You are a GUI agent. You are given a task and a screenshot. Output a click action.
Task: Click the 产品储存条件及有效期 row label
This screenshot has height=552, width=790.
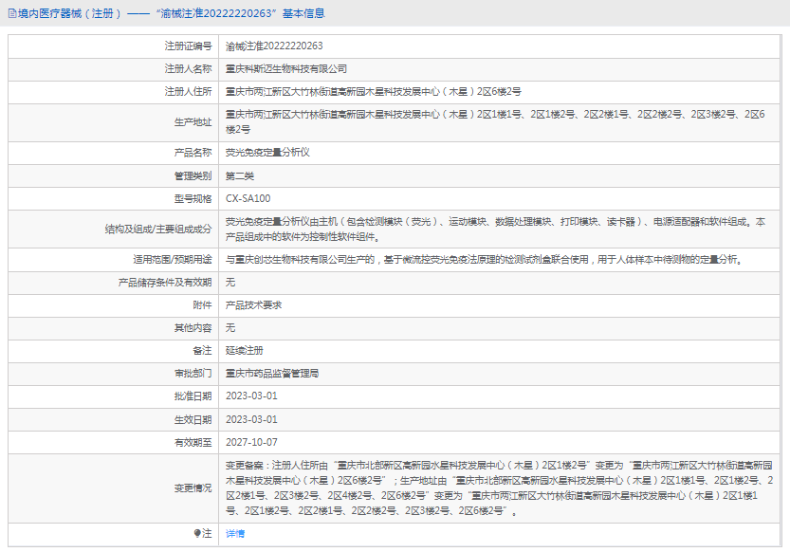pyautogui.click(x=165, y=282)
